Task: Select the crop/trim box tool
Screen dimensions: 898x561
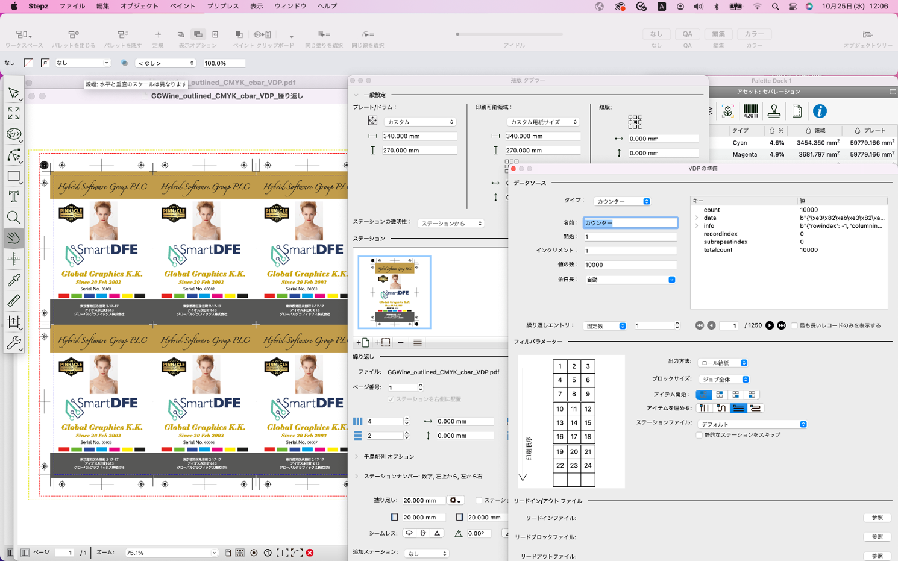Action: (14, 322)
